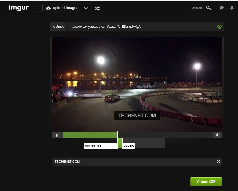The image size is (238, 191).
Task: Open the notifications bell icon
Action: coord(232,8)
